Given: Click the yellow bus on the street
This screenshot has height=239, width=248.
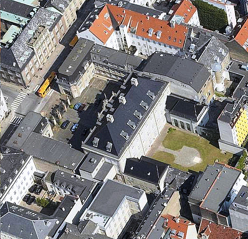Looking at the screenshot, I should [46, 85].
